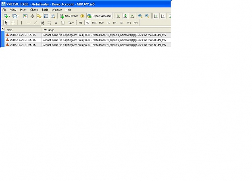
Task: Toggle the Market Watch window icon
Action: 25,16
